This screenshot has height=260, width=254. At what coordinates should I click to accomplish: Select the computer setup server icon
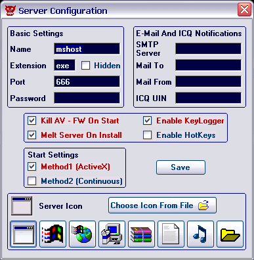click(112, 234)
